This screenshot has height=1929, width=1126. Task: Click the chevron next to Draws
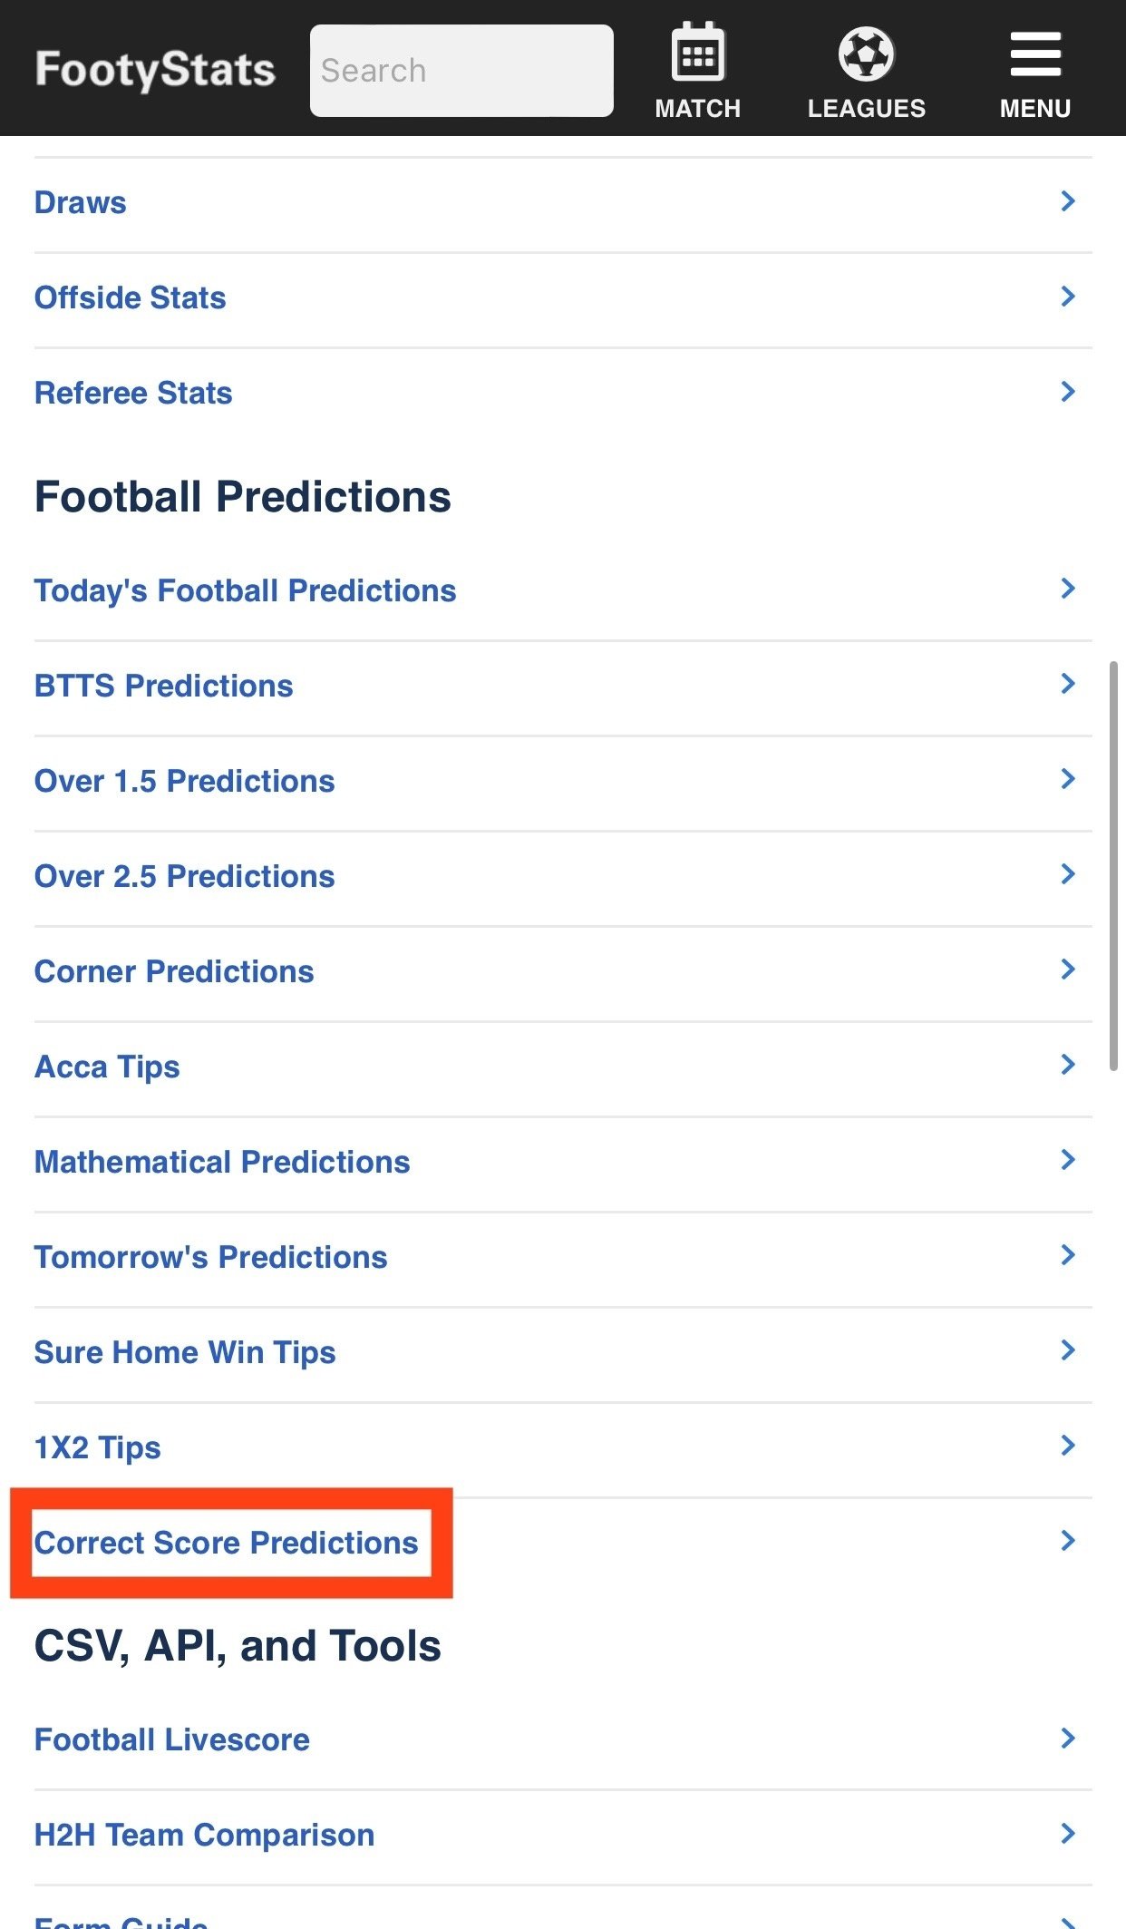point(1068,201)
